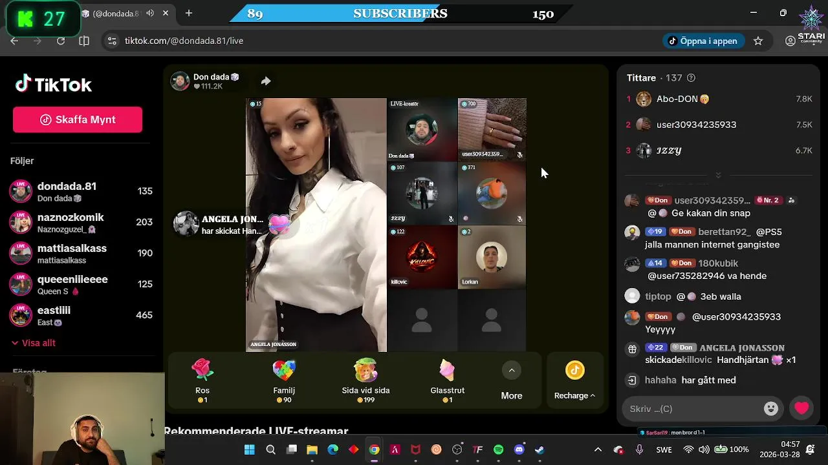Select the killovic guest tile

click(x=422, y=256)
